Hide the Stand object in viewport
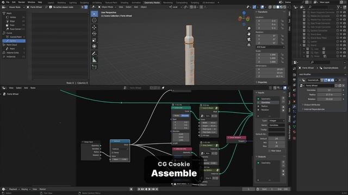This screenshot has height=195, width=348. pos(341,45)
